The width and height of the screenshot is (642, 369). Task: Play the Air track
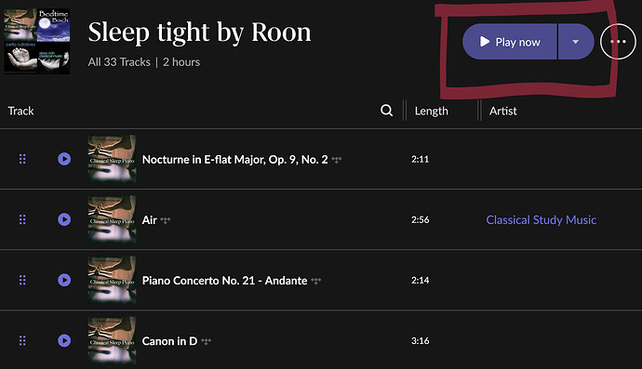pos(64,219)
